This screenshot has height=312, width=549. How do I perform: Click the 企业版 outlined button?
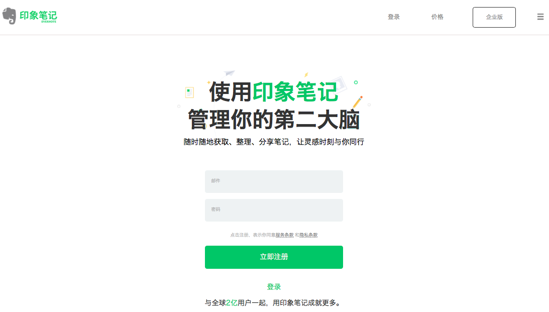click(x=494, y=17)
